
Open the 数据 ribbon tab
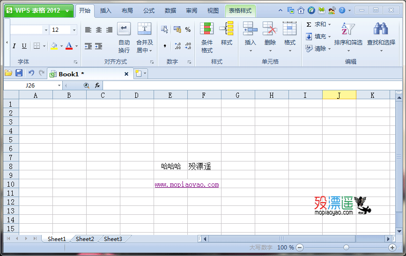click(x=170, y=11)
